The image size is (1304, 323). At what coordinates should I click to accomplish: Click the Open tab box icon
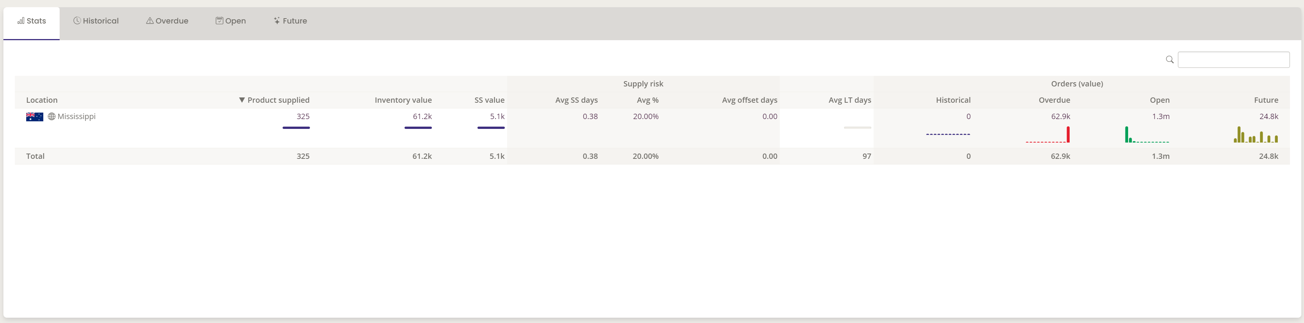click(219, 21)
